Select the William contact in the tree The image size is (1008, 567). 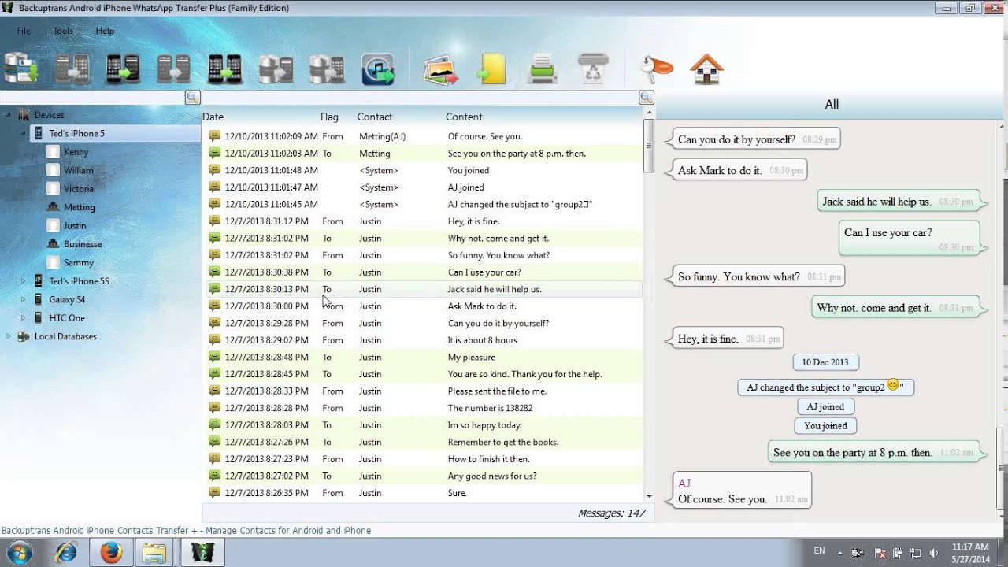[x=79, y=170]
